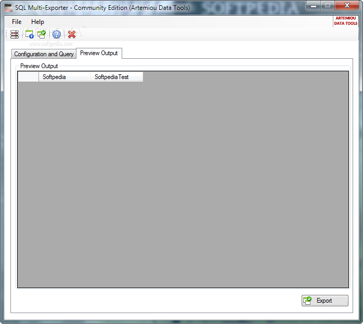This screenshot has width=363, height=324.
Task: Click the SoftpediaTest column header
Action: [x=116, y=77]
